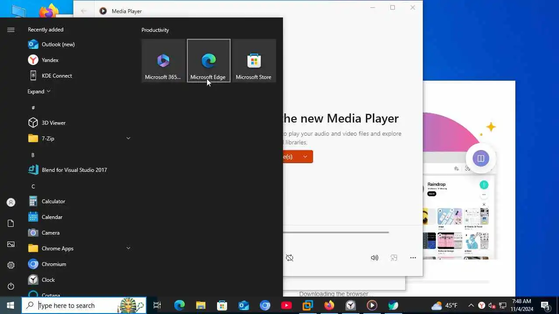Toggle repeat in Media Player

pyautogui.click(x=290, y=258)
